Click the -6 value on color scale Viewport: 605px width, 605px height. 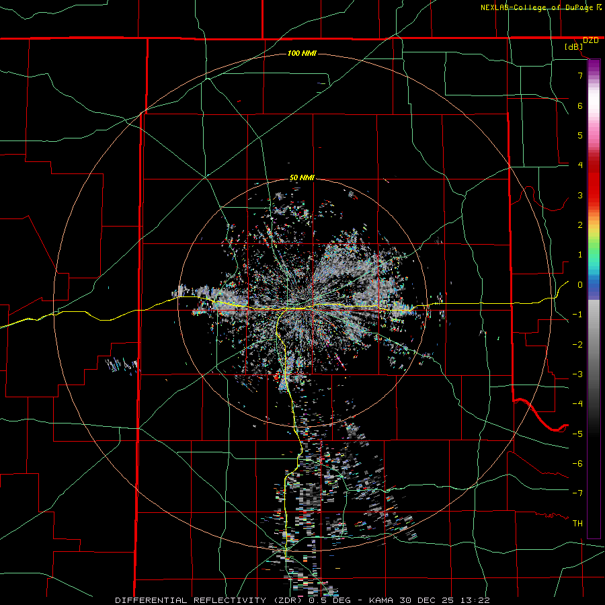tap(577, 463)
